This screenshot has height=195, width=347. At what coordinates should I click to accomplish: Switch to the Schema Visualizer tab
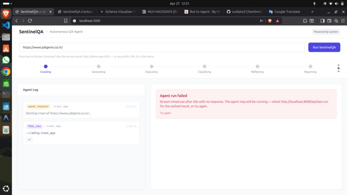pyautogui.click(x=118, y=12)
